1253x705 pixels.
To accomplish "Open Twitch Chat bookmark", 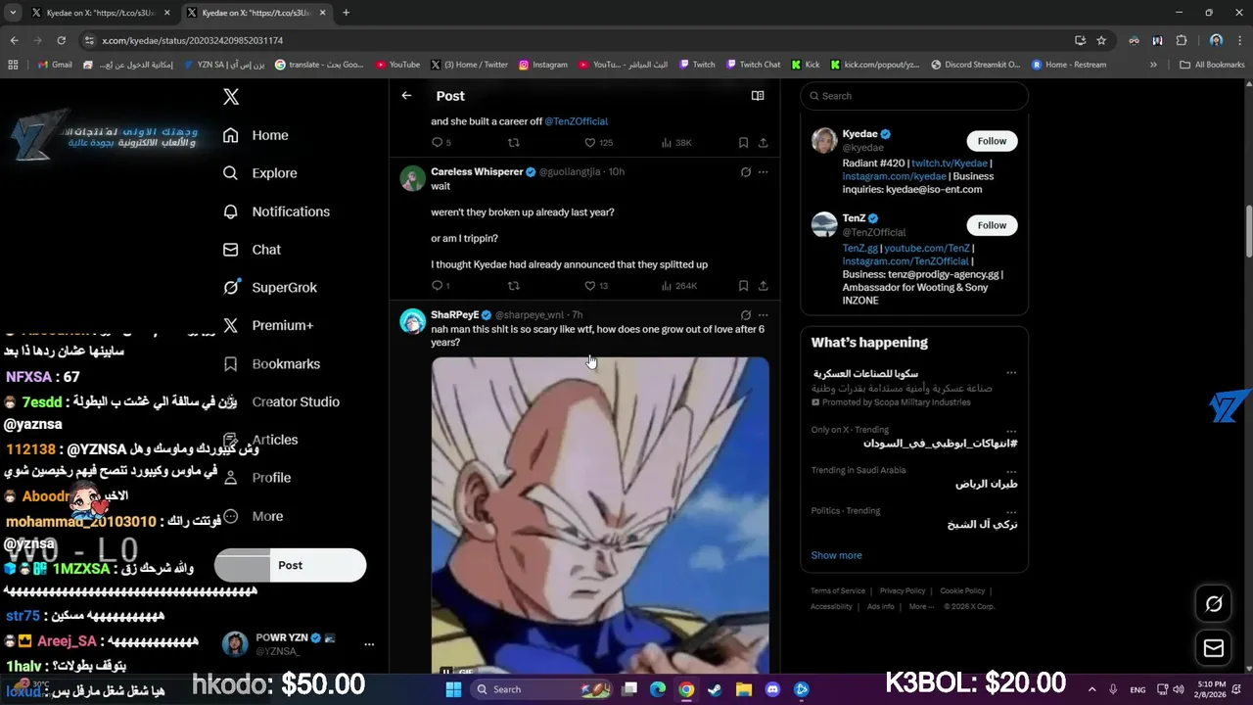I will pos(754,65).
